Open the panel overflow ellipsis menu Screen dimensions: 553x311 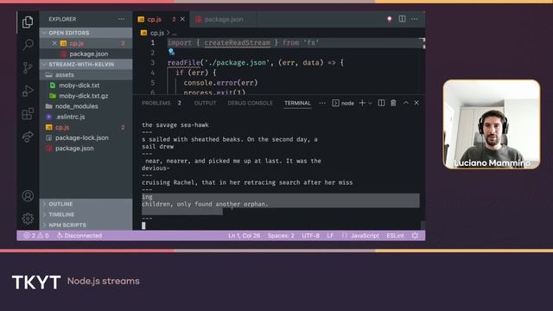(x=322, y=103)
